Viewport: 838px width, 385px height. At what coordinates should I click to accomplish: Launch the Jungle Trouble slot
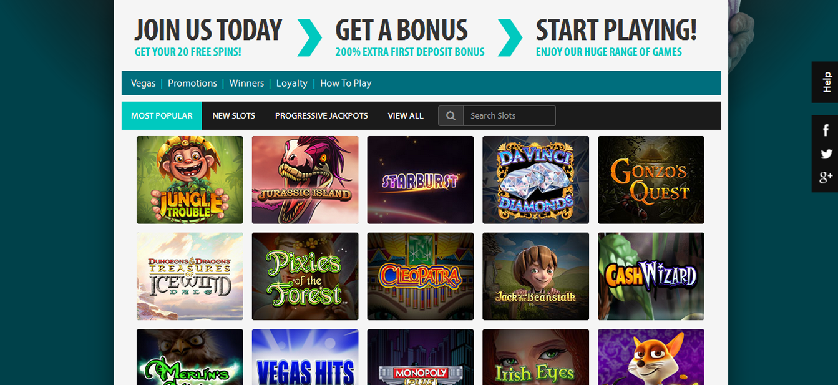pos(190,180)
